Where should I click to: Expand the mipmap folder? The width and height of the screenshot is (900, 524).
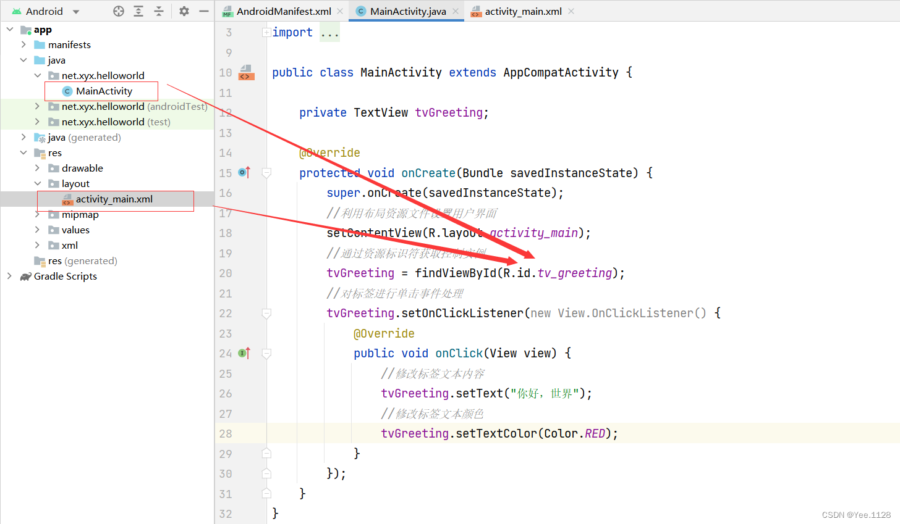[37, 214]
